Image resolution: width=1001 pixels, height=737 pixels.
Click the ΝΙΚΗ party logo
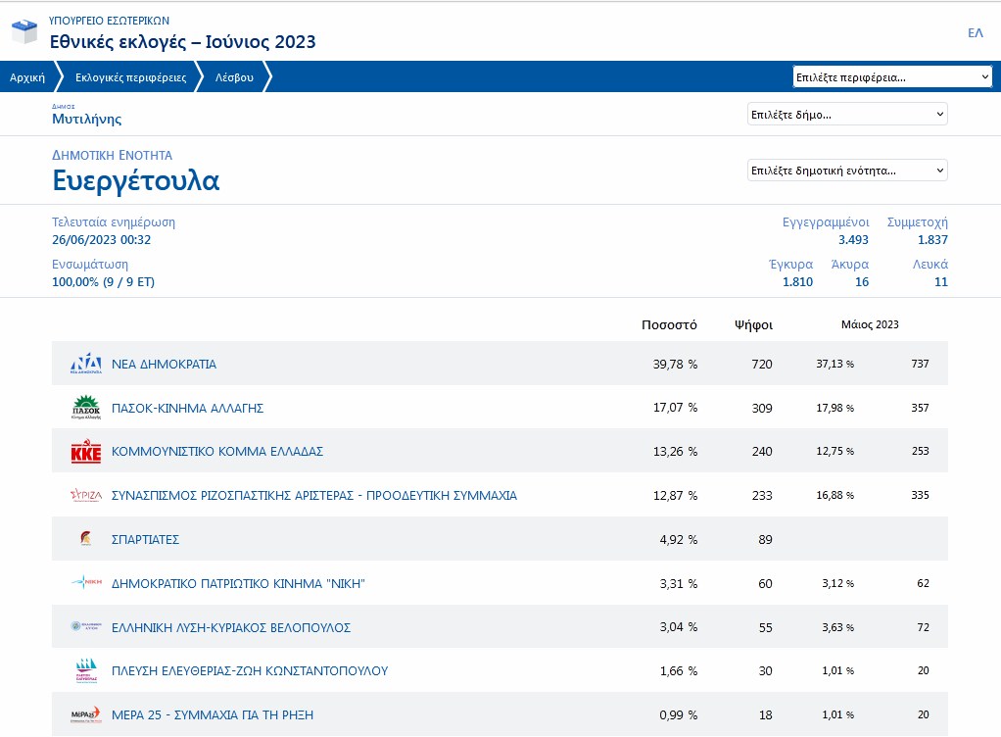[86, 583]
